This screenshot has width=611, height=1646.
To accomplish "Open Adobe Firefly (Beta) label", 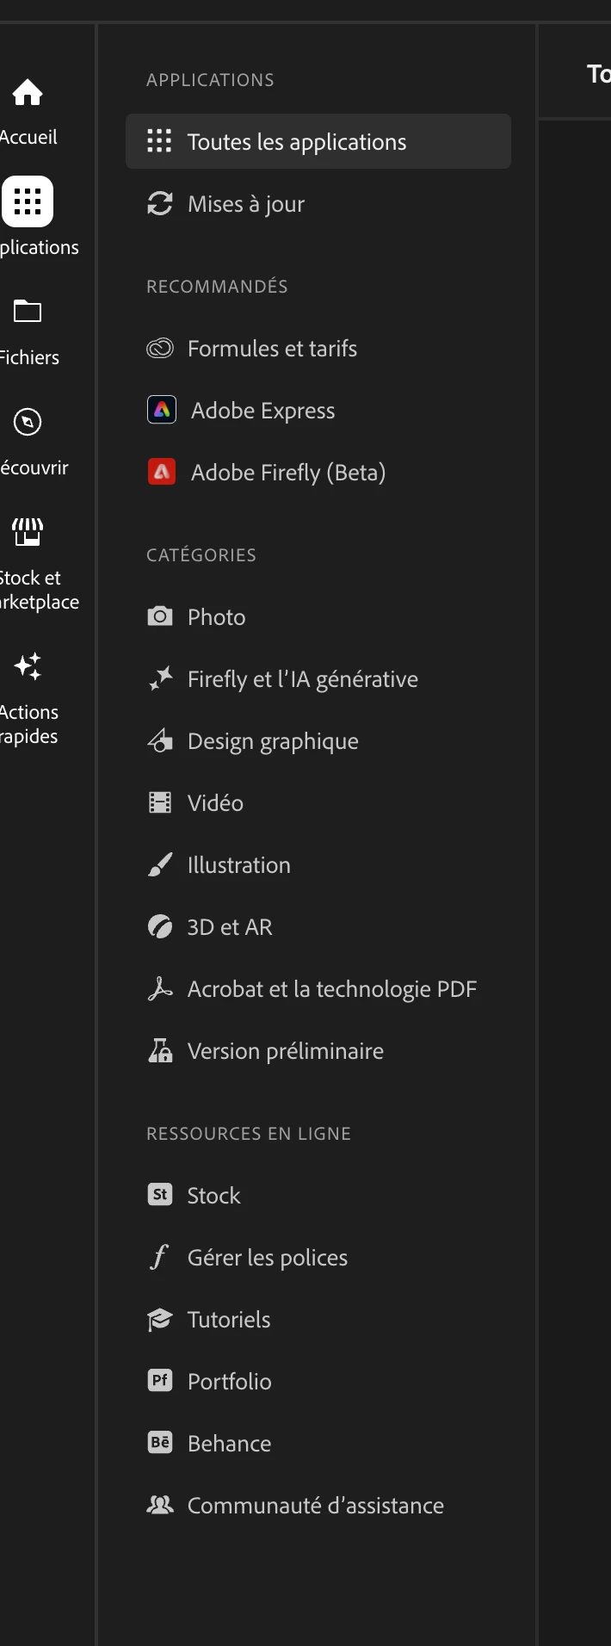I will click(288, 473).
